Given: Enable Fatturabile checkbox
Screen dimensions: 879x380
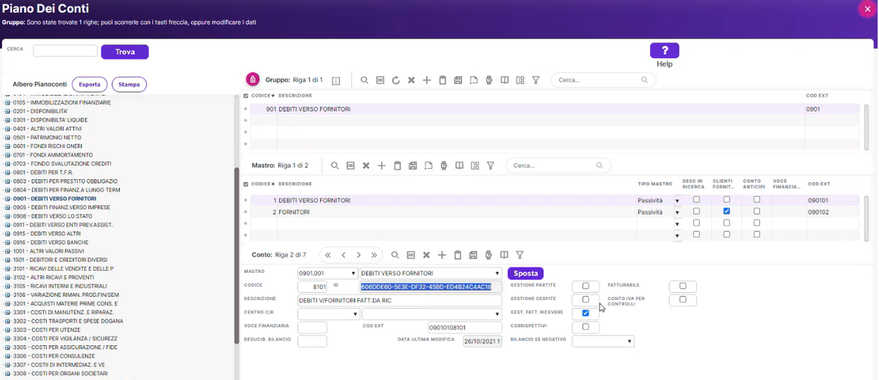Looking at the screenshot, I should coord(683,286).
